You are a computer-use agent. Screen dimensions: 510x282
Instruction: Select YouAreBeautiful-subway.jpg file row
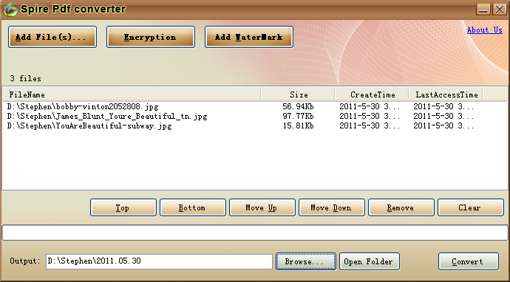click(254, 125)
